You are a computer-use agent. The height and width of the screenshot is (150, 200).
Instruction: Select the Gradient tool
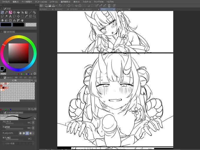pos(26,12)
